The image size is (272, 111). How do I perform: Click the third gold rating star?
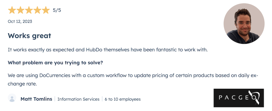(x=29, y=10)
